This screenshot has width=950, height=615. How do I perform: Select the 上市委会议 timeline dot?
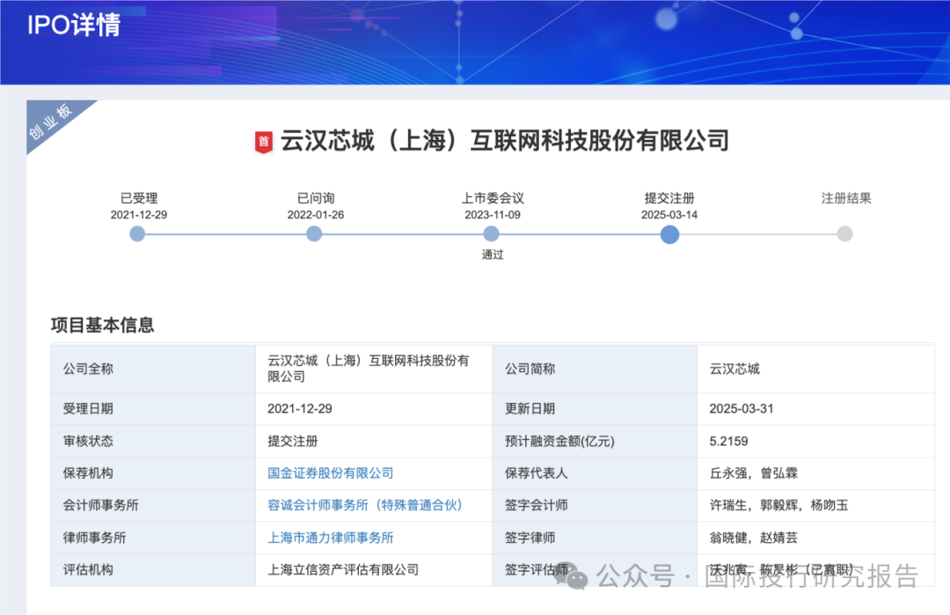tap(492, 234)
